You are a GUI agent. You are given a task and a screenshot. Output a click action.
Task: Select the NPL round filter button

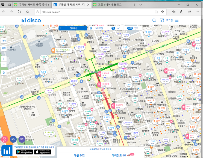(x=13, y=139)
